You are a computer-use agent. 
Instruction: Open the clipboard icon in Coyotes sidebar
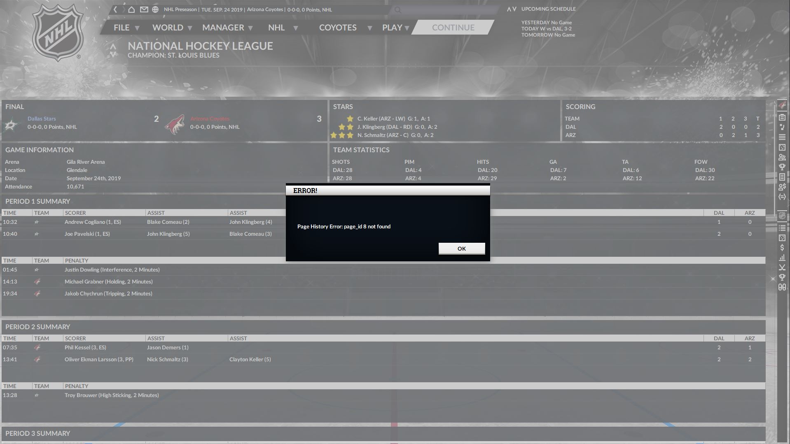point(782,117)
